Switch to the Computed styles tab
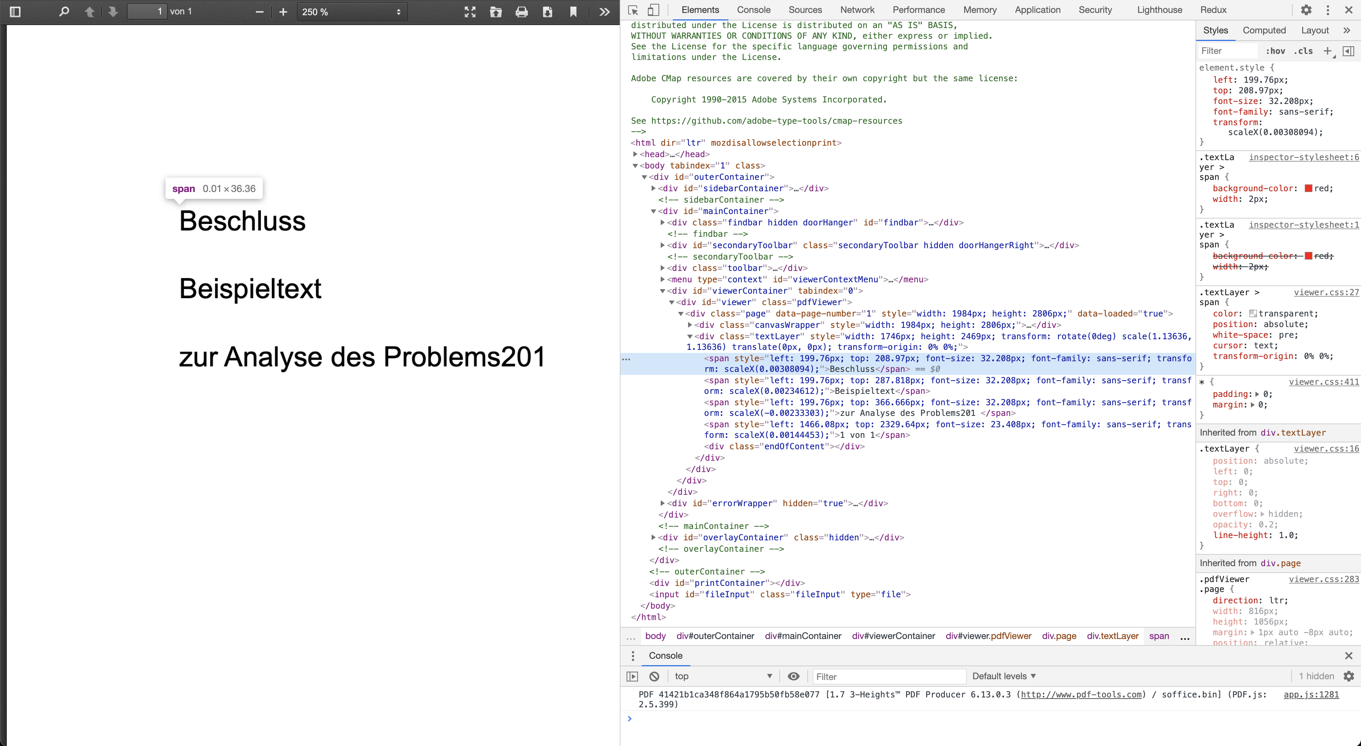 1264,30
